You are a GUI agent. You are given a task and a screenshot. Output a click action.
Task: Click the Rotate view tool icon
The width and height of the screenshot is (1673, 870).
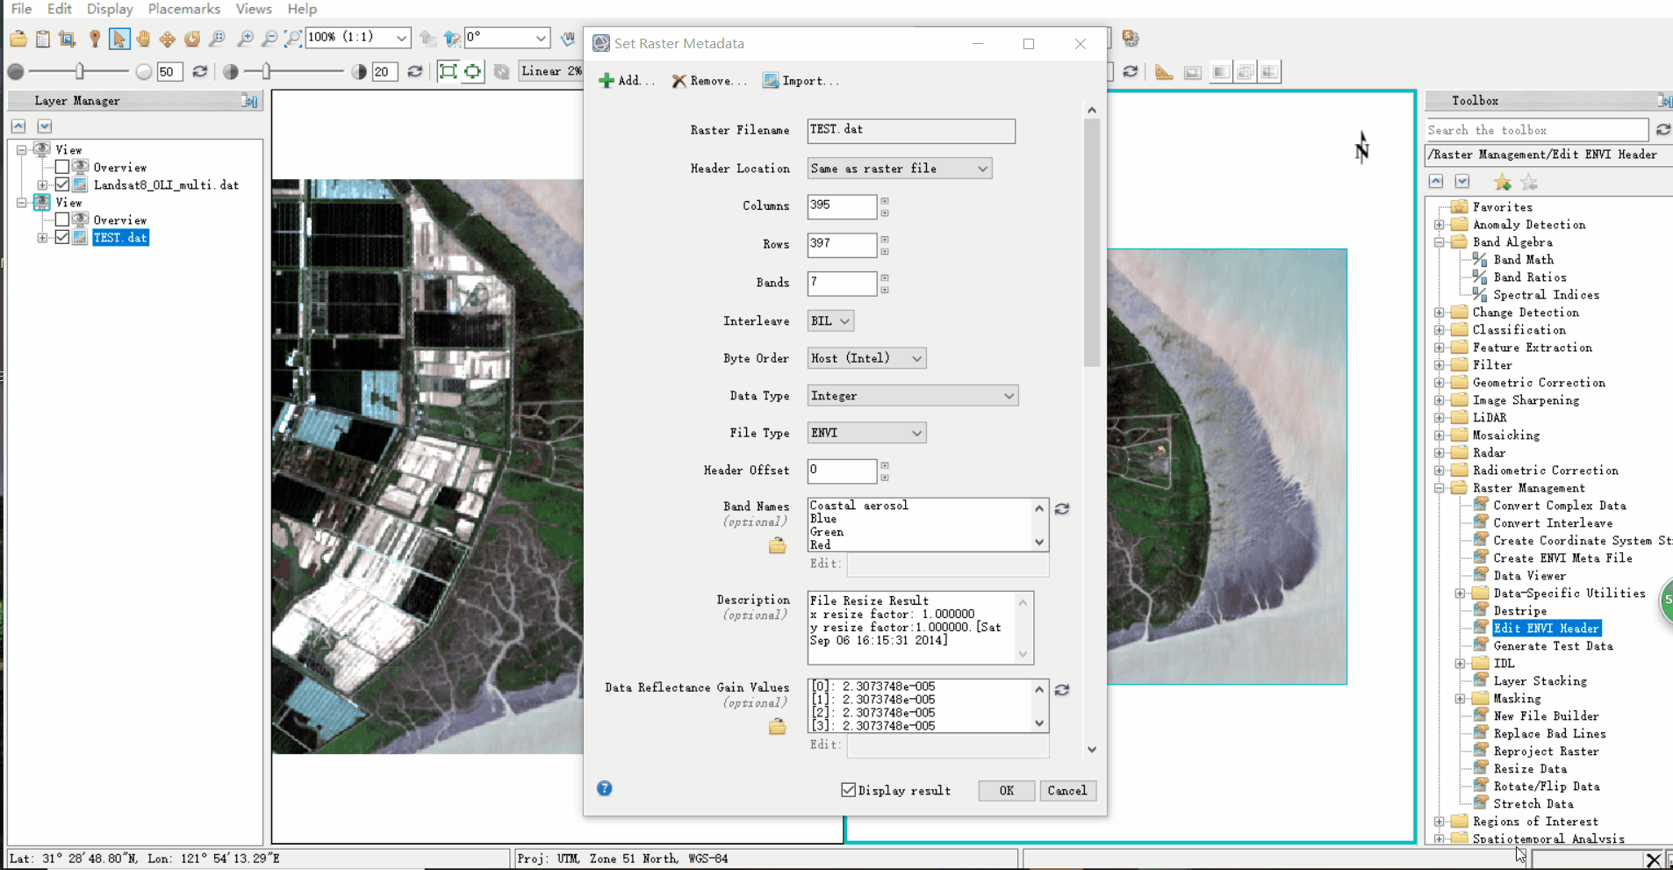pos(192,39)
